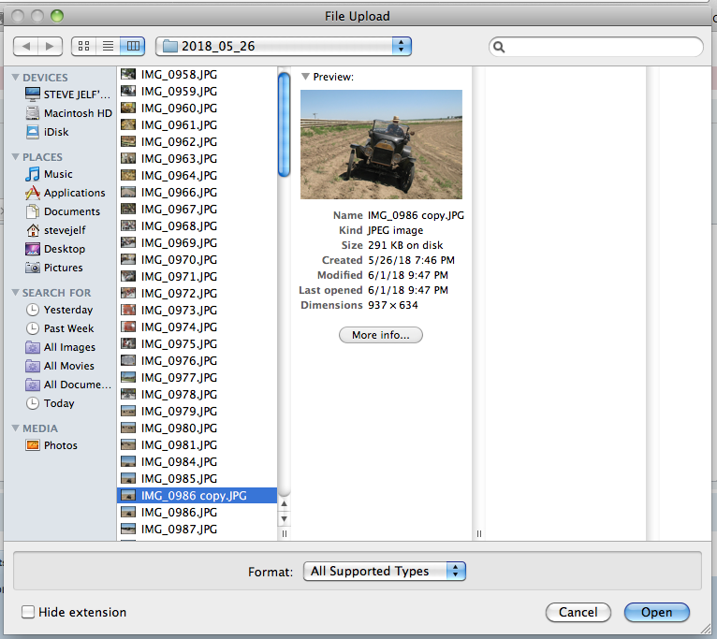The image size is (717, 639).
Task: Select Past Week in Search For
Action: [x=68, y=328]
